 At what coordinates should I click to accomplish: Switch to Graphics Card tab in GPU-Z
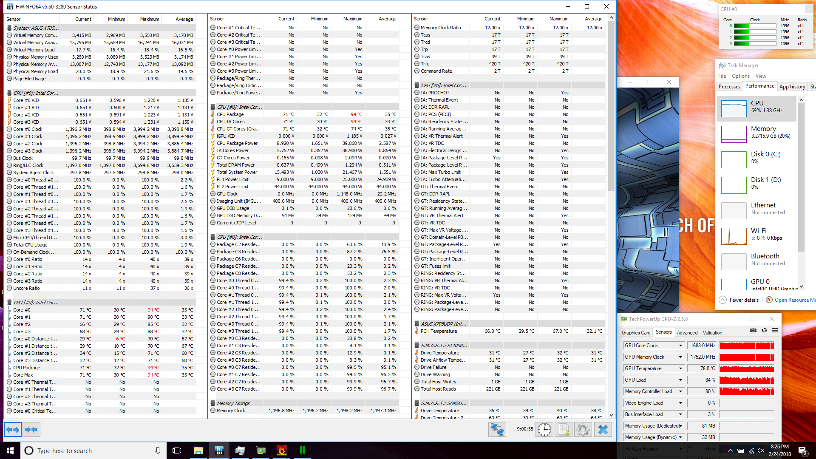636,333
